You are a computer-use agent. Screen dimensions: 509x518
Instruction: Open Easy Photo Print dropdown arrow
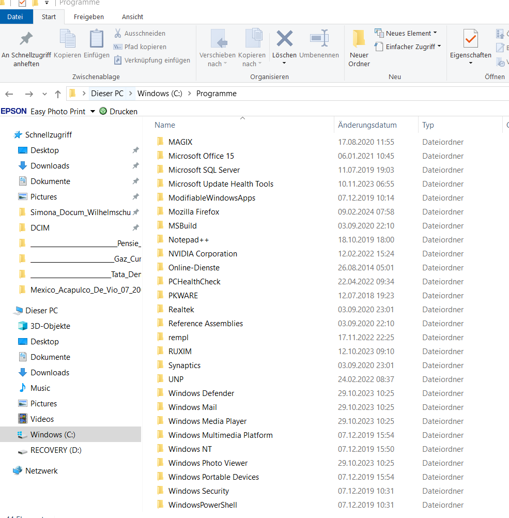[93, 111]
